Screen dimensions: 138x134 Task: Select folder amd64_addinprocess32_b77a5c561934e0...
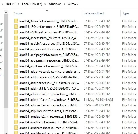click(x=49, y=83)
